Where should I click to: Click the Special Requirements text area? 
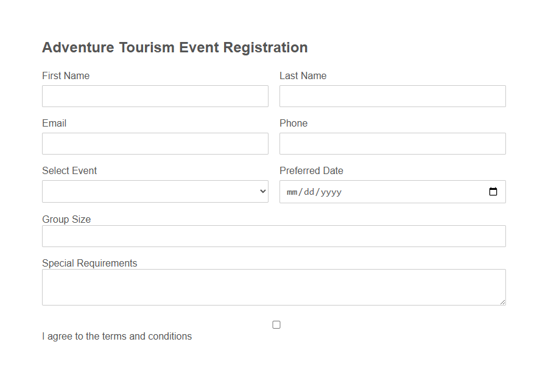click(x=274, y=286)
